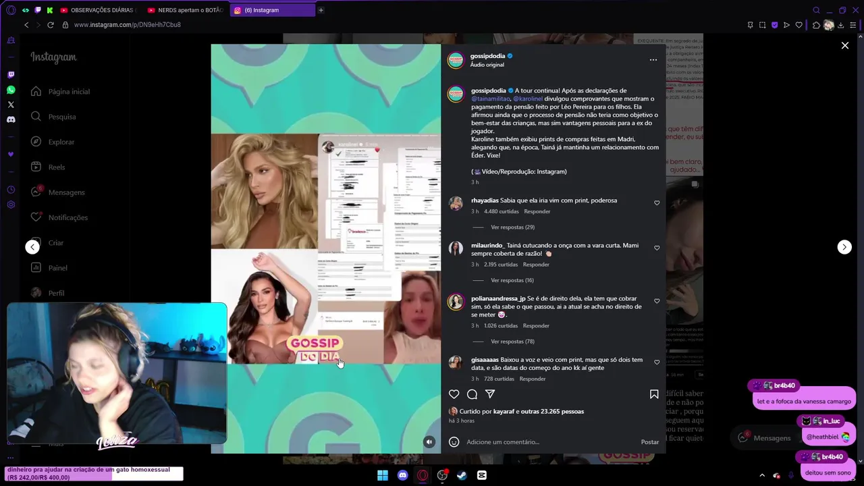This screenshot has width=864, height=486.
Task: Select the '(6) Instagram' browser tab
Action: pyautogui.click(x=271, y=10)
